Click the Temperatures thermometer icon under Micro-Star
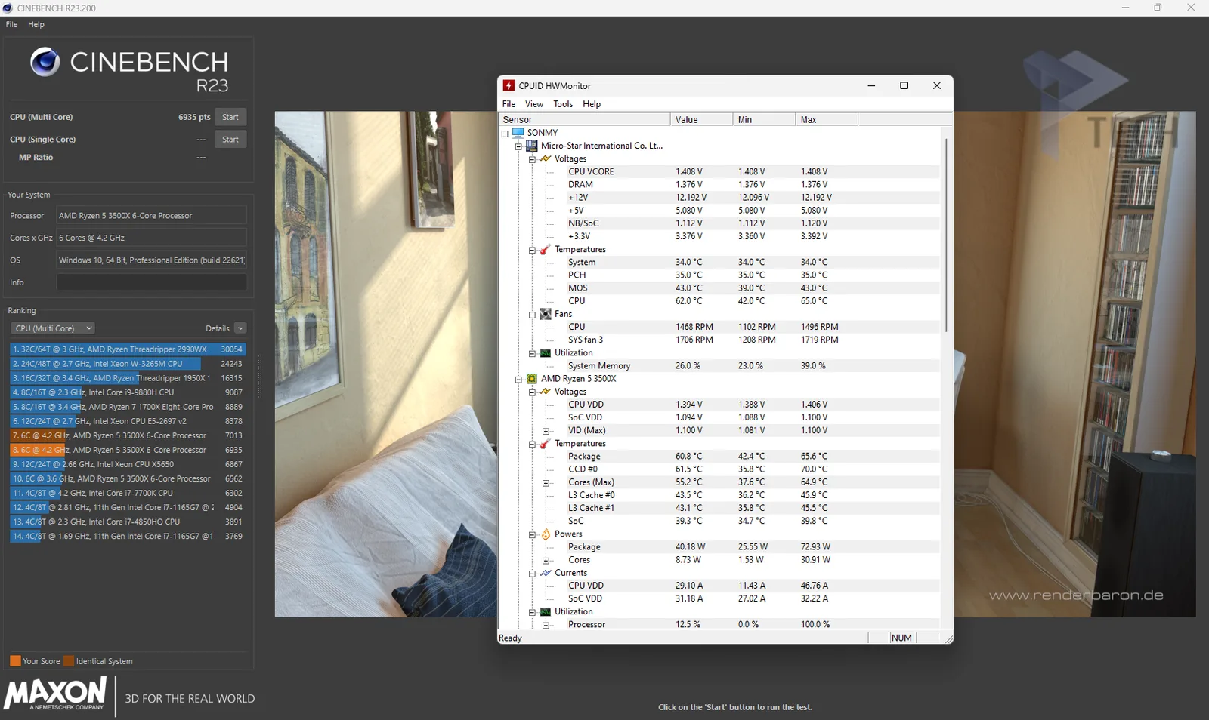 pyautogui.click(x=546, y=249)
